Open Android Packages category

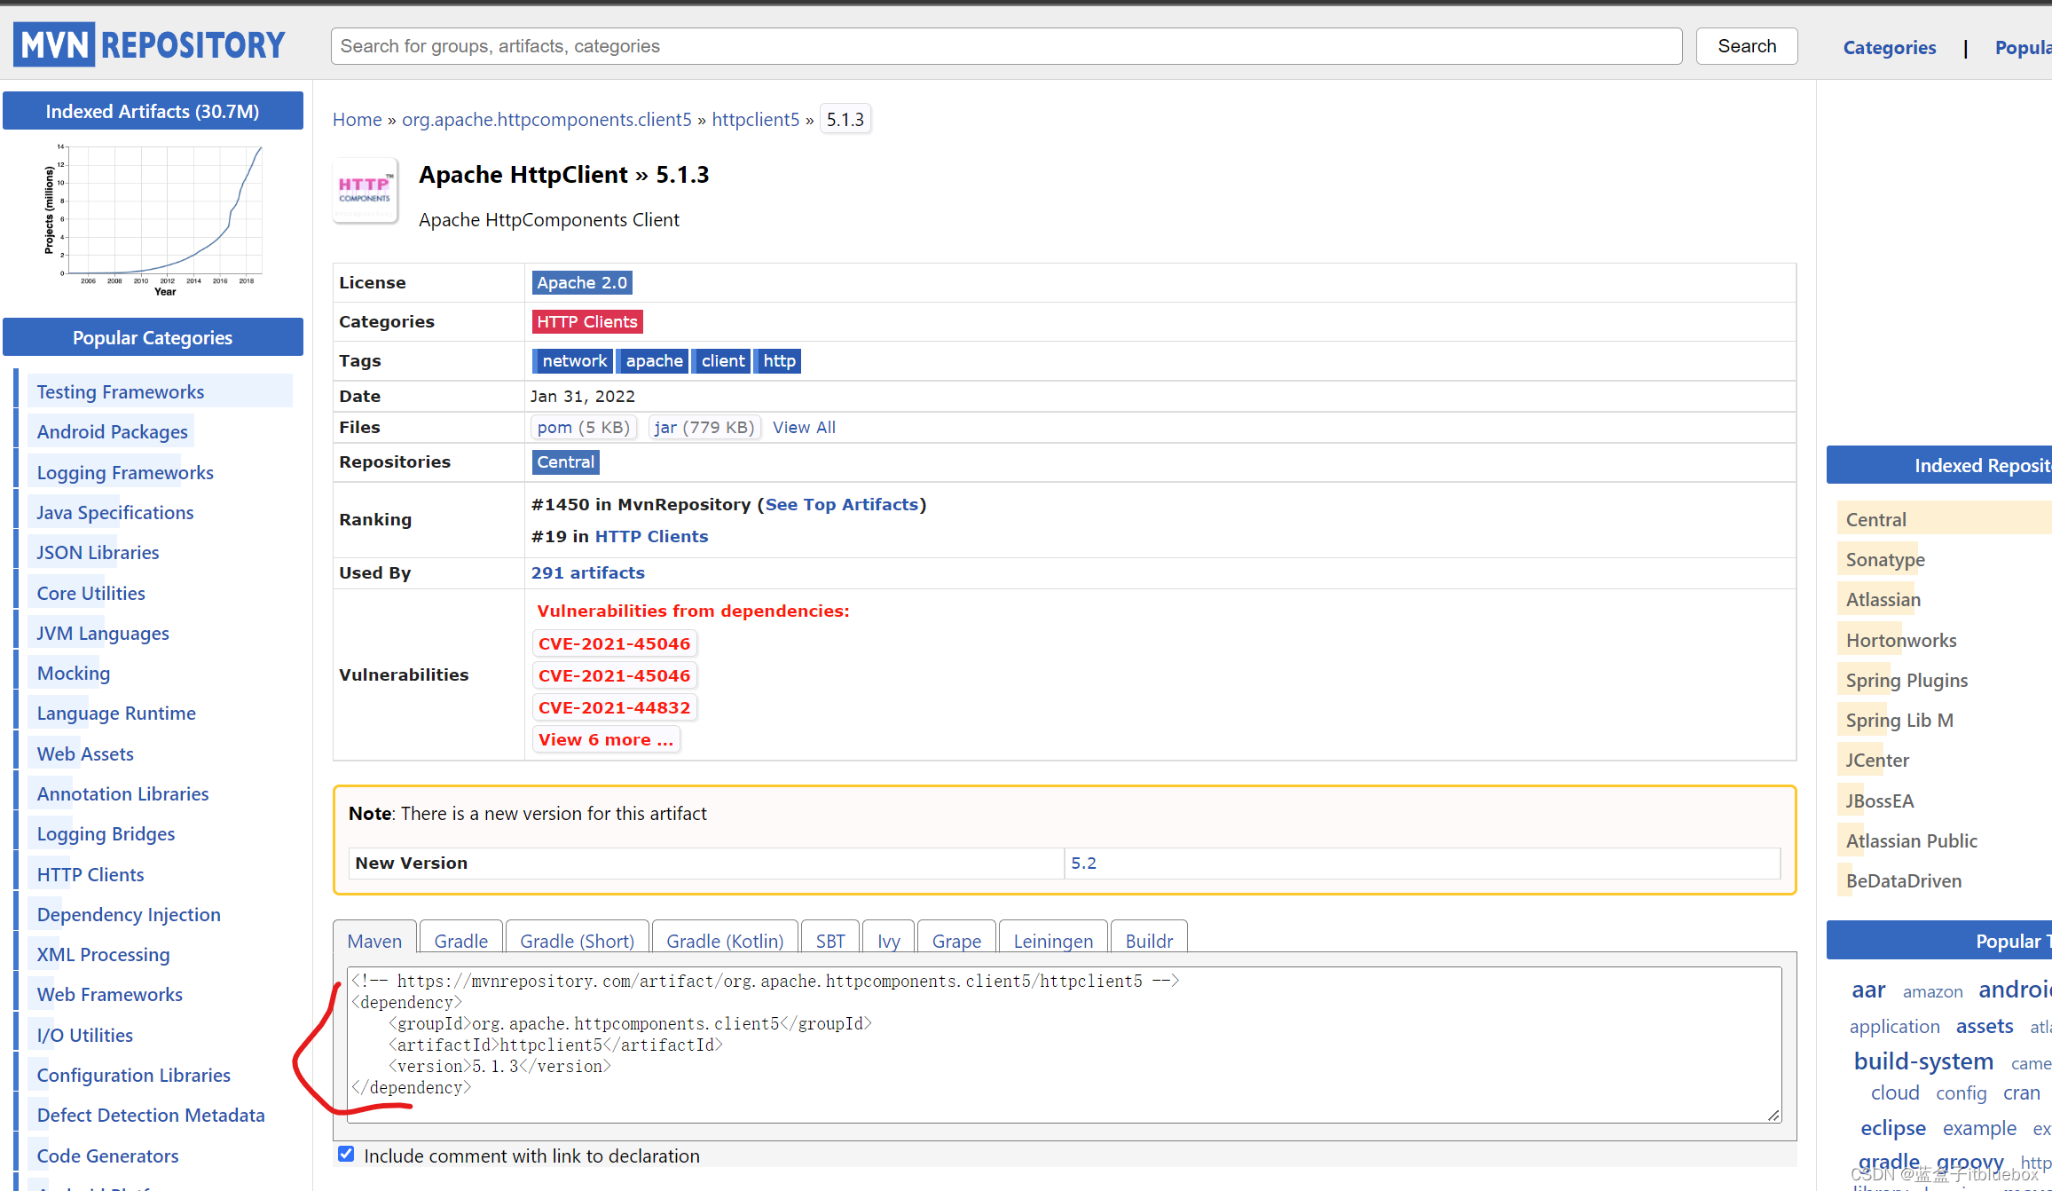click(112, 431)
